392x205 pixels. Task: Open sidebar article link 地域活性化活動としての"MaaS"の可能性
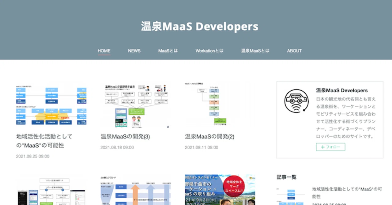(347, 193)
